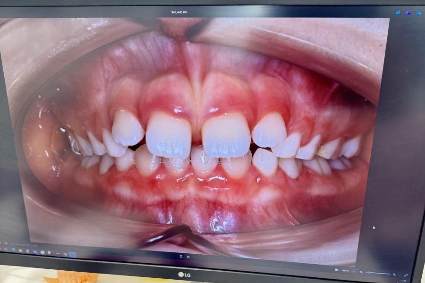425x283 pixels.
Task: Click the taskbar clock showing 17:28
Action: [402, 281]
